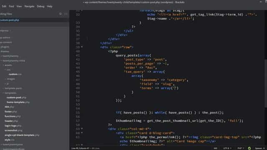
Task: Place cursor in 'terms' array on line 49
Action: [x=175, y=88]
